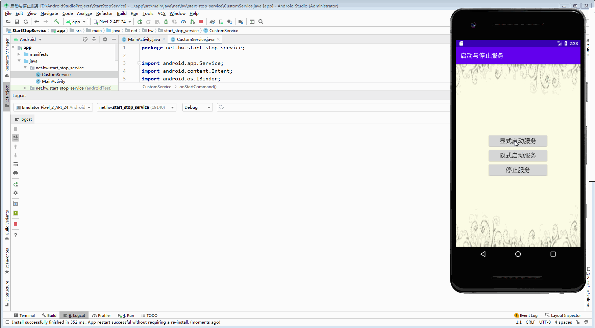
Task: Open Project Structure icon in toolbar
Action: click(x=241, y=22)
